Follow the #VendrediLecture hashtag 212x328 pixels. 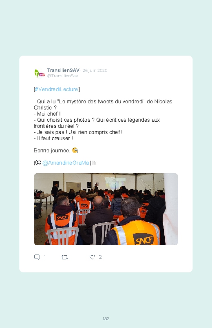(x=56, y=89)
